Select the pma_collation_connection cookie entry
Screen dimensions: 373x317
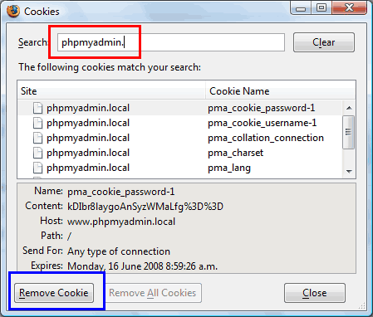click(x=180, y=138)
